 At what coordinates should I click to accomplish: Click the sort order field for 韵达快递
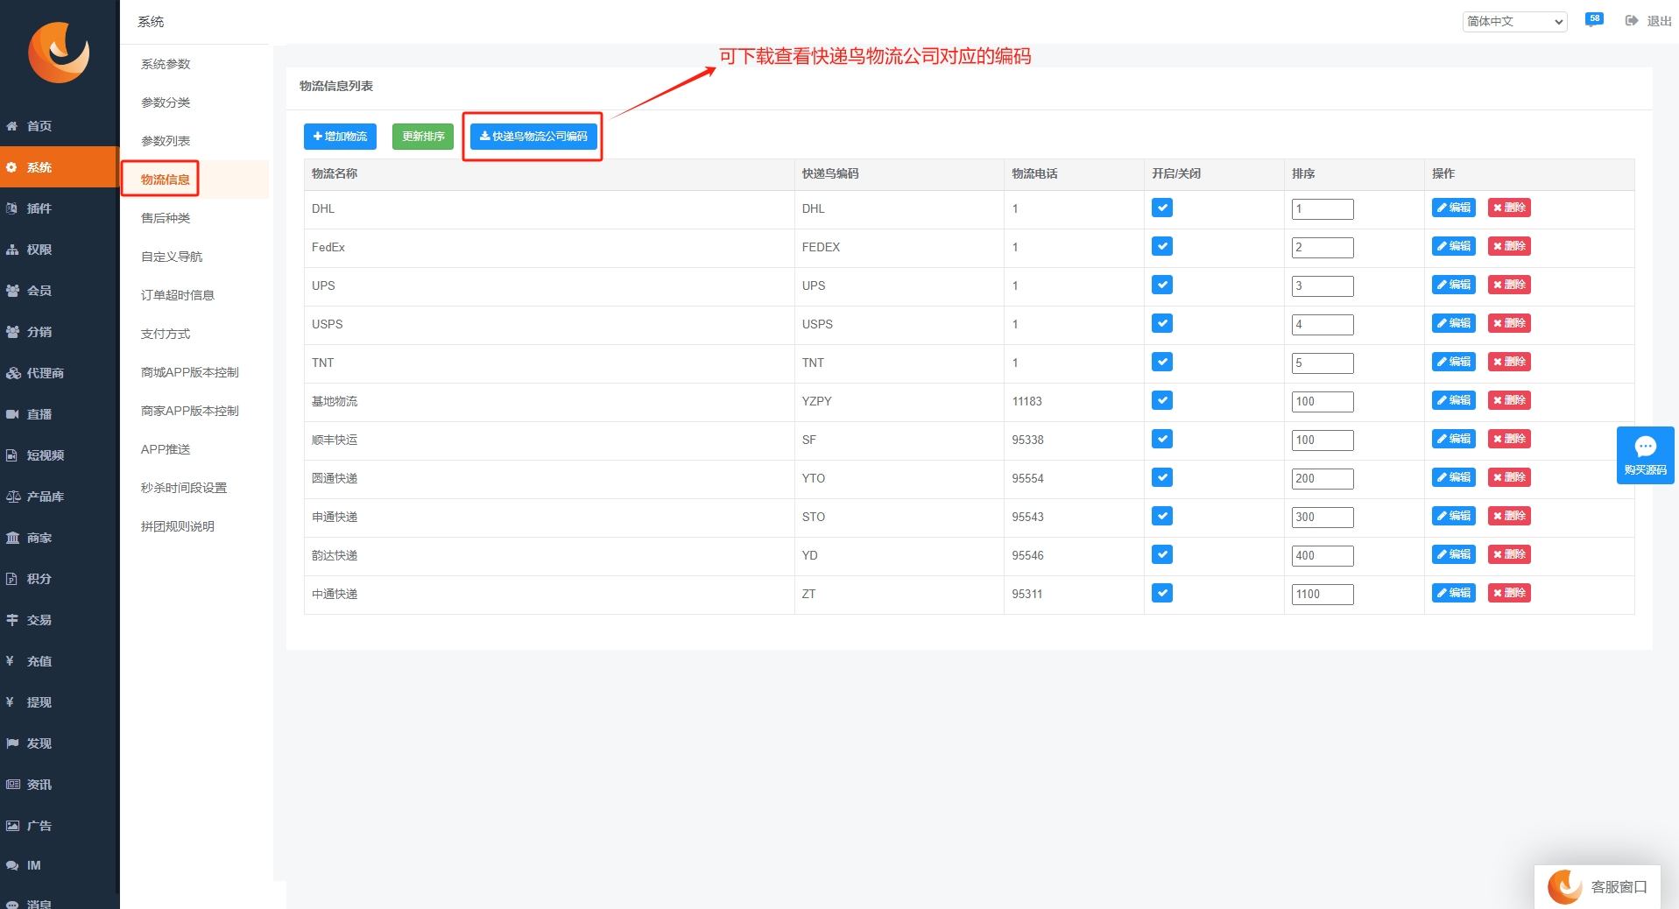click(1323, 556)
